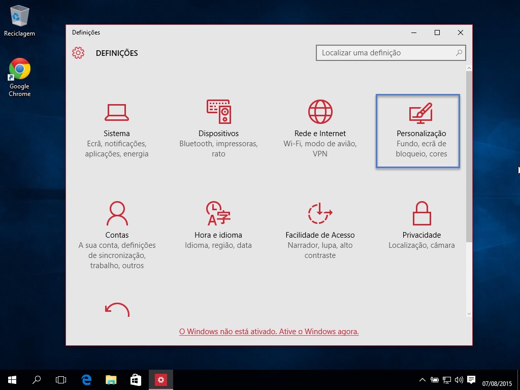
Task: Launch Microsoft Edge from the taskbar
Action: pos(86,379)
